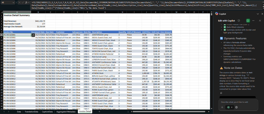Open the Copilot pane more options ellipsis

tap(254, 20)
